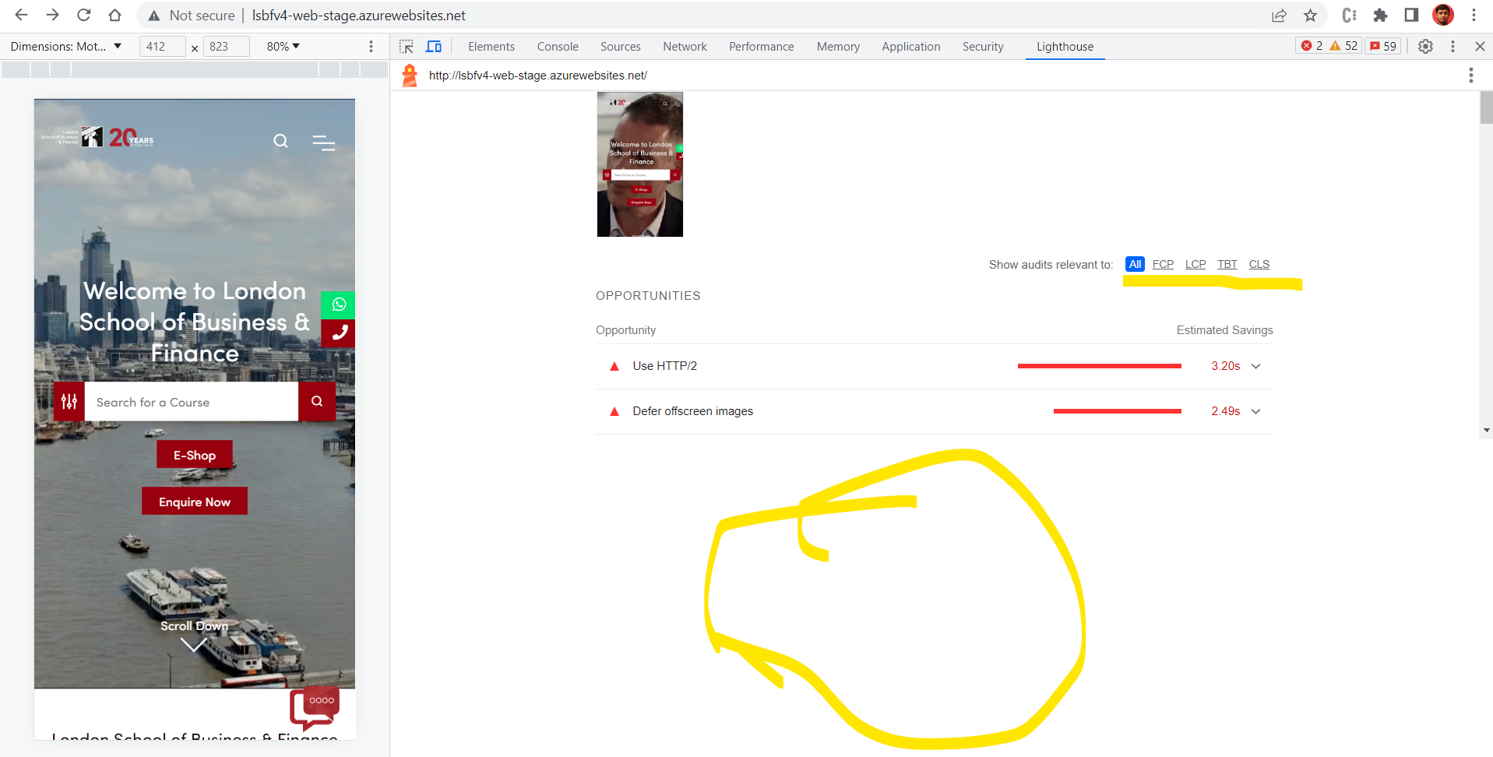Screen dimensions: 1493x757
Task: Toggle the device toolbar icon
Action: pos(434,46)
